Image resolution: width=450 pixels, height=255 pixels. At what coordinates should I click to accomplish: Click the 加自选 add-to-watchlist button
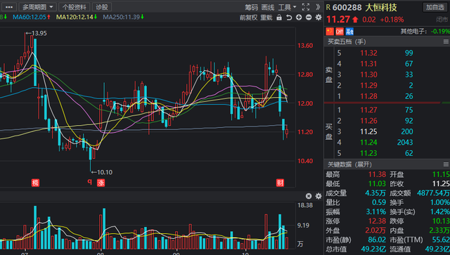tap(435, 7)
